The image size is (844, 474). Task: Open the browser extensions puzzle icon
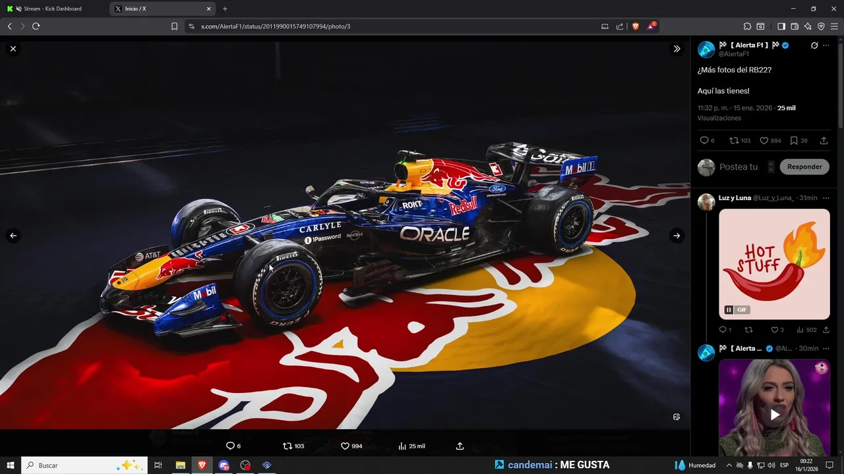[747, 26]
